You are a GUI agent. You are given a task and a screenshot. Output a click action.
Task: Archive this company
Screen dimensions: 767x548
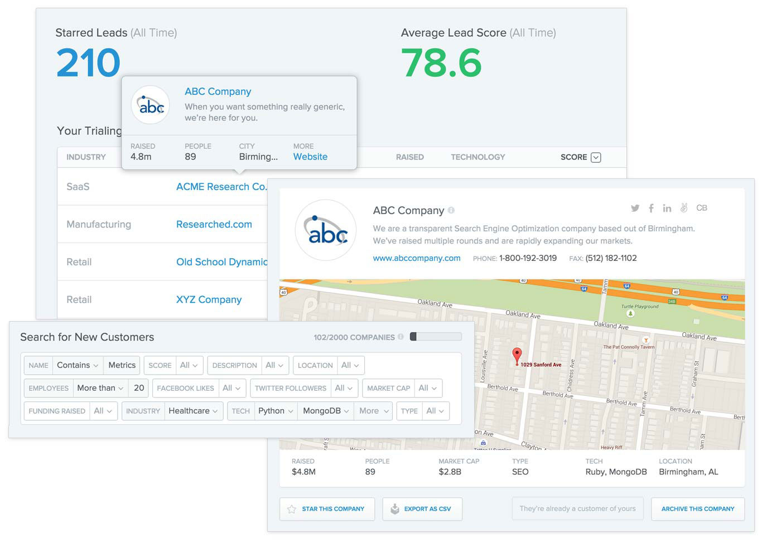(697, 509)
